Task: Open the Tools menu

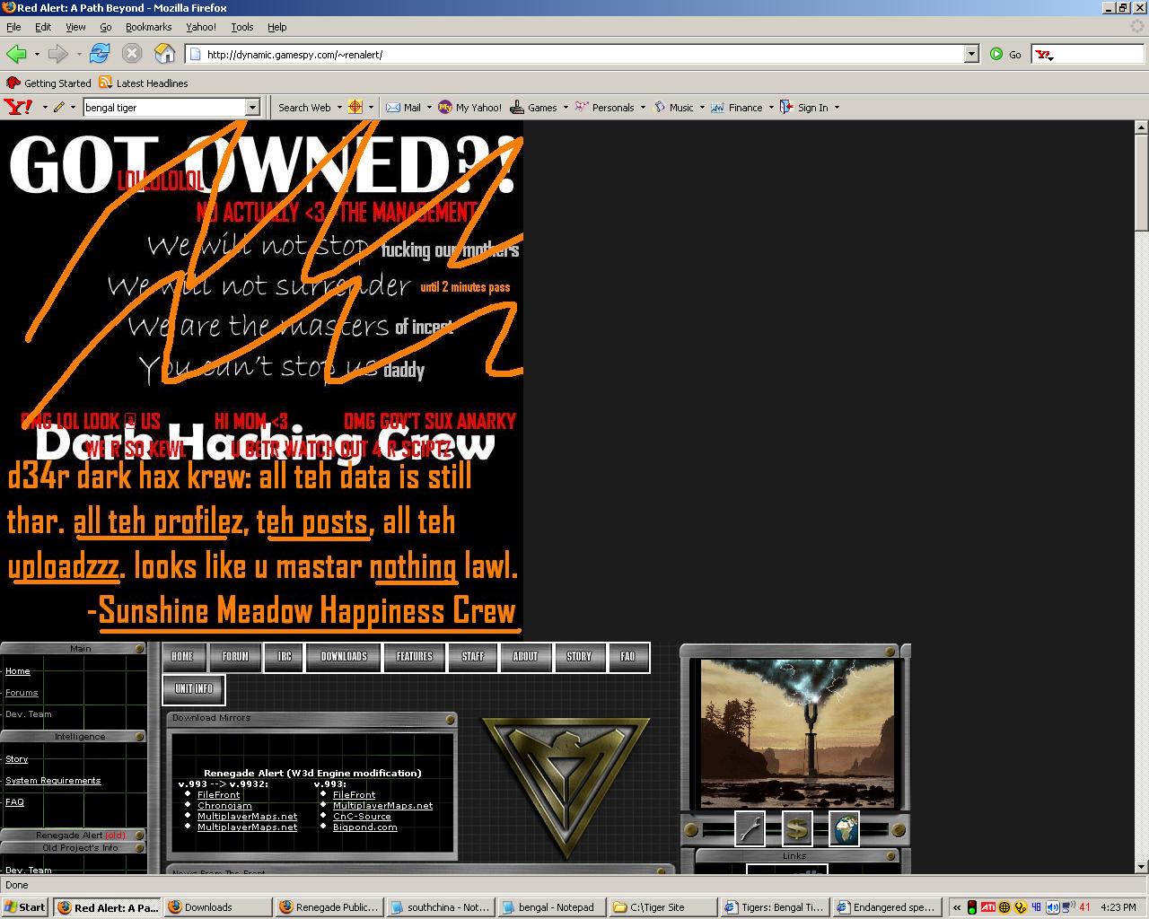Action: click(x=241, y=27)
